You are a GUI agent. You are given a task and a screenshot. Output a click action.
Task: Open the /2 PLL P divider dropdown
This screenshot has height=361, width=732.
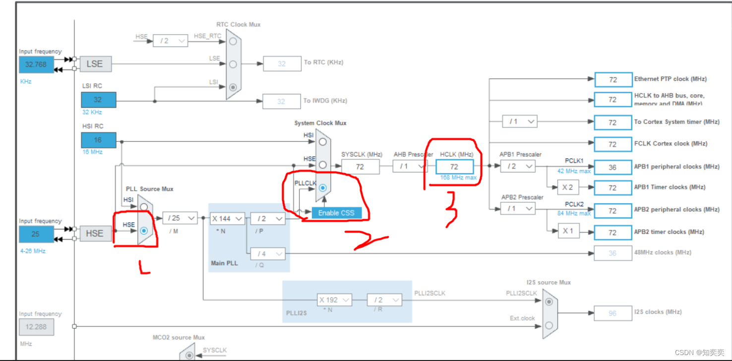(x=268, y=218)
